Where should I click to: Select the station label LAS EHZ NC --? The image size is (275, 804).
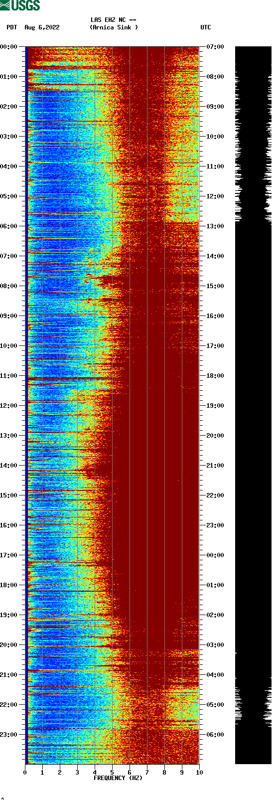point(114,20)
